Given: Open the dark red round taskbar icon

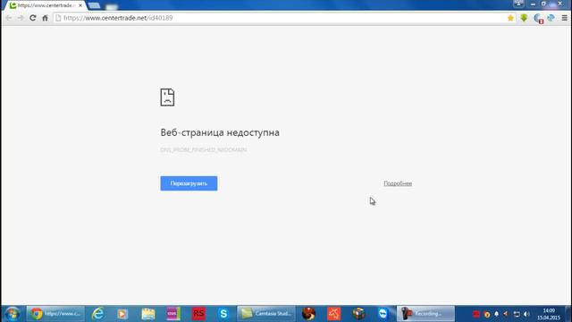Looking at the screenshot, I should (x=308, y=314).
